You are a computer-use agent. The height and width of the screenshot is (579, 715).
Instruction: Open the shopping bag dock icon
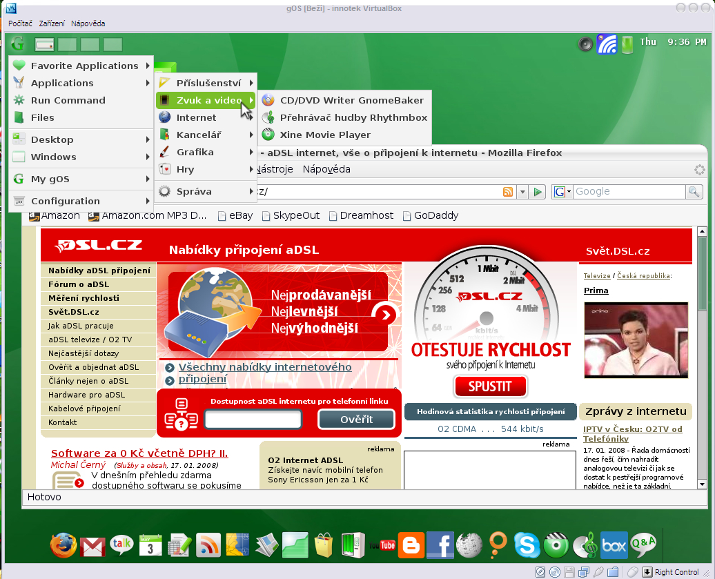324,545
